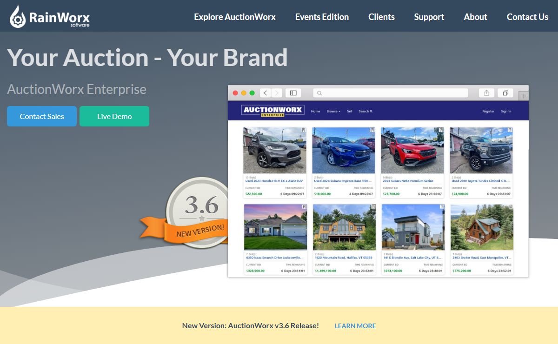Click 'New Version: AuctionWorx v3.6 Release!' text
The width and height of the screenshot is (558, 344).
tap(251, 326)
